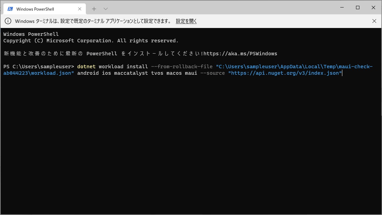This screenshot has width=382, height=215.
Task: Maximize the terminal window
Action: coord(358,8)
